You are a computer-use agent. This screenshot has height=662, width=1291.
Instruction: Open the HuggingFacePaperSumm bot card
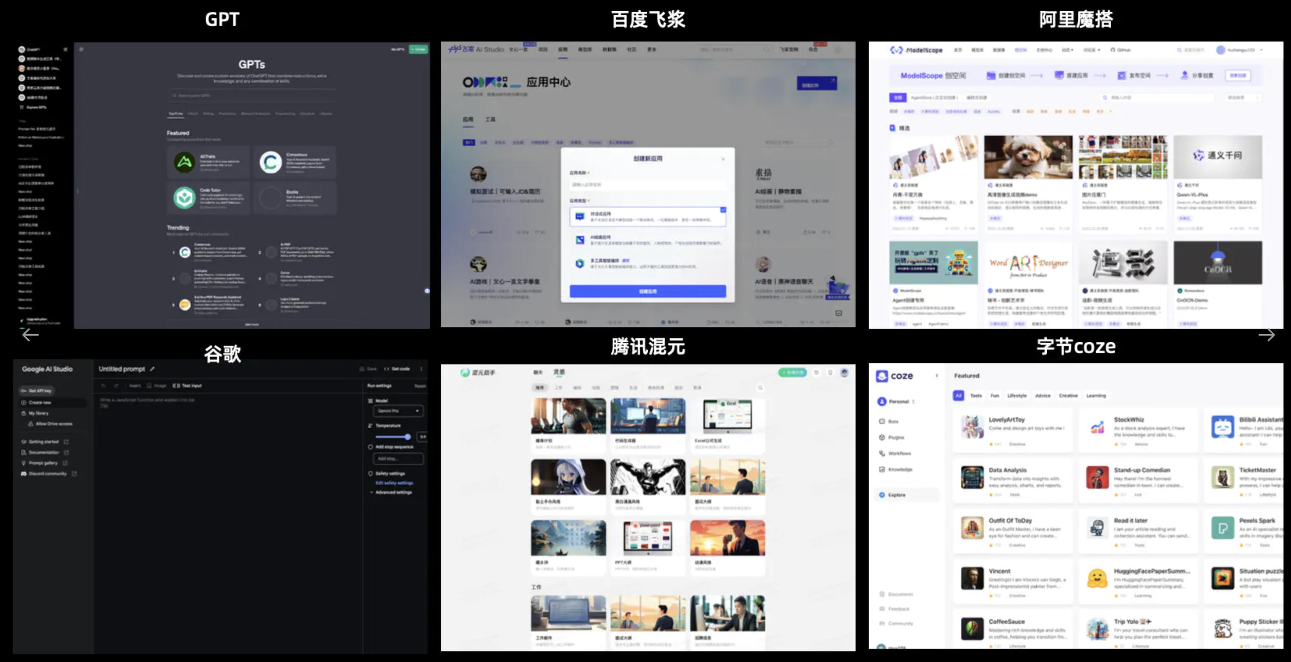pos(1138,581)
